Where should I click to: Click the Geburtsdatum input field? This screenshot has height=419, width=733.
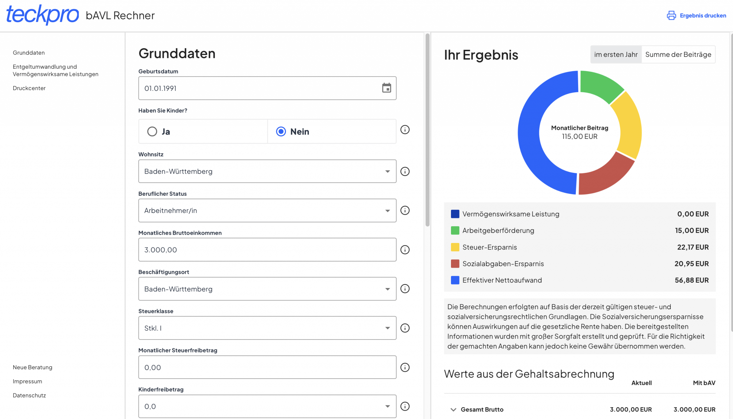(267, 88)
